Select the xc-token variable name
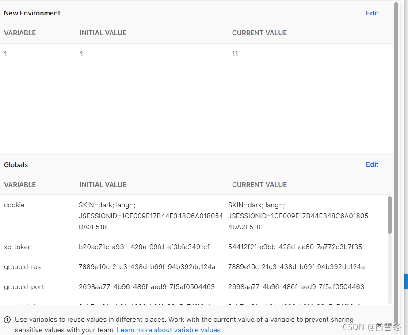The height and width of the screenshot is (335, 408). click(x=18, y=247)
